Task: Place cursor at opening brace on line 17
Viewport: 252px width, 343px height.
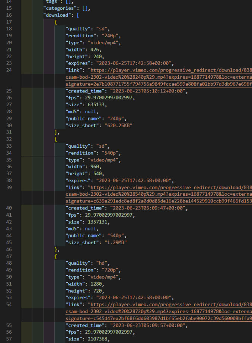Action: pos(56,22)
